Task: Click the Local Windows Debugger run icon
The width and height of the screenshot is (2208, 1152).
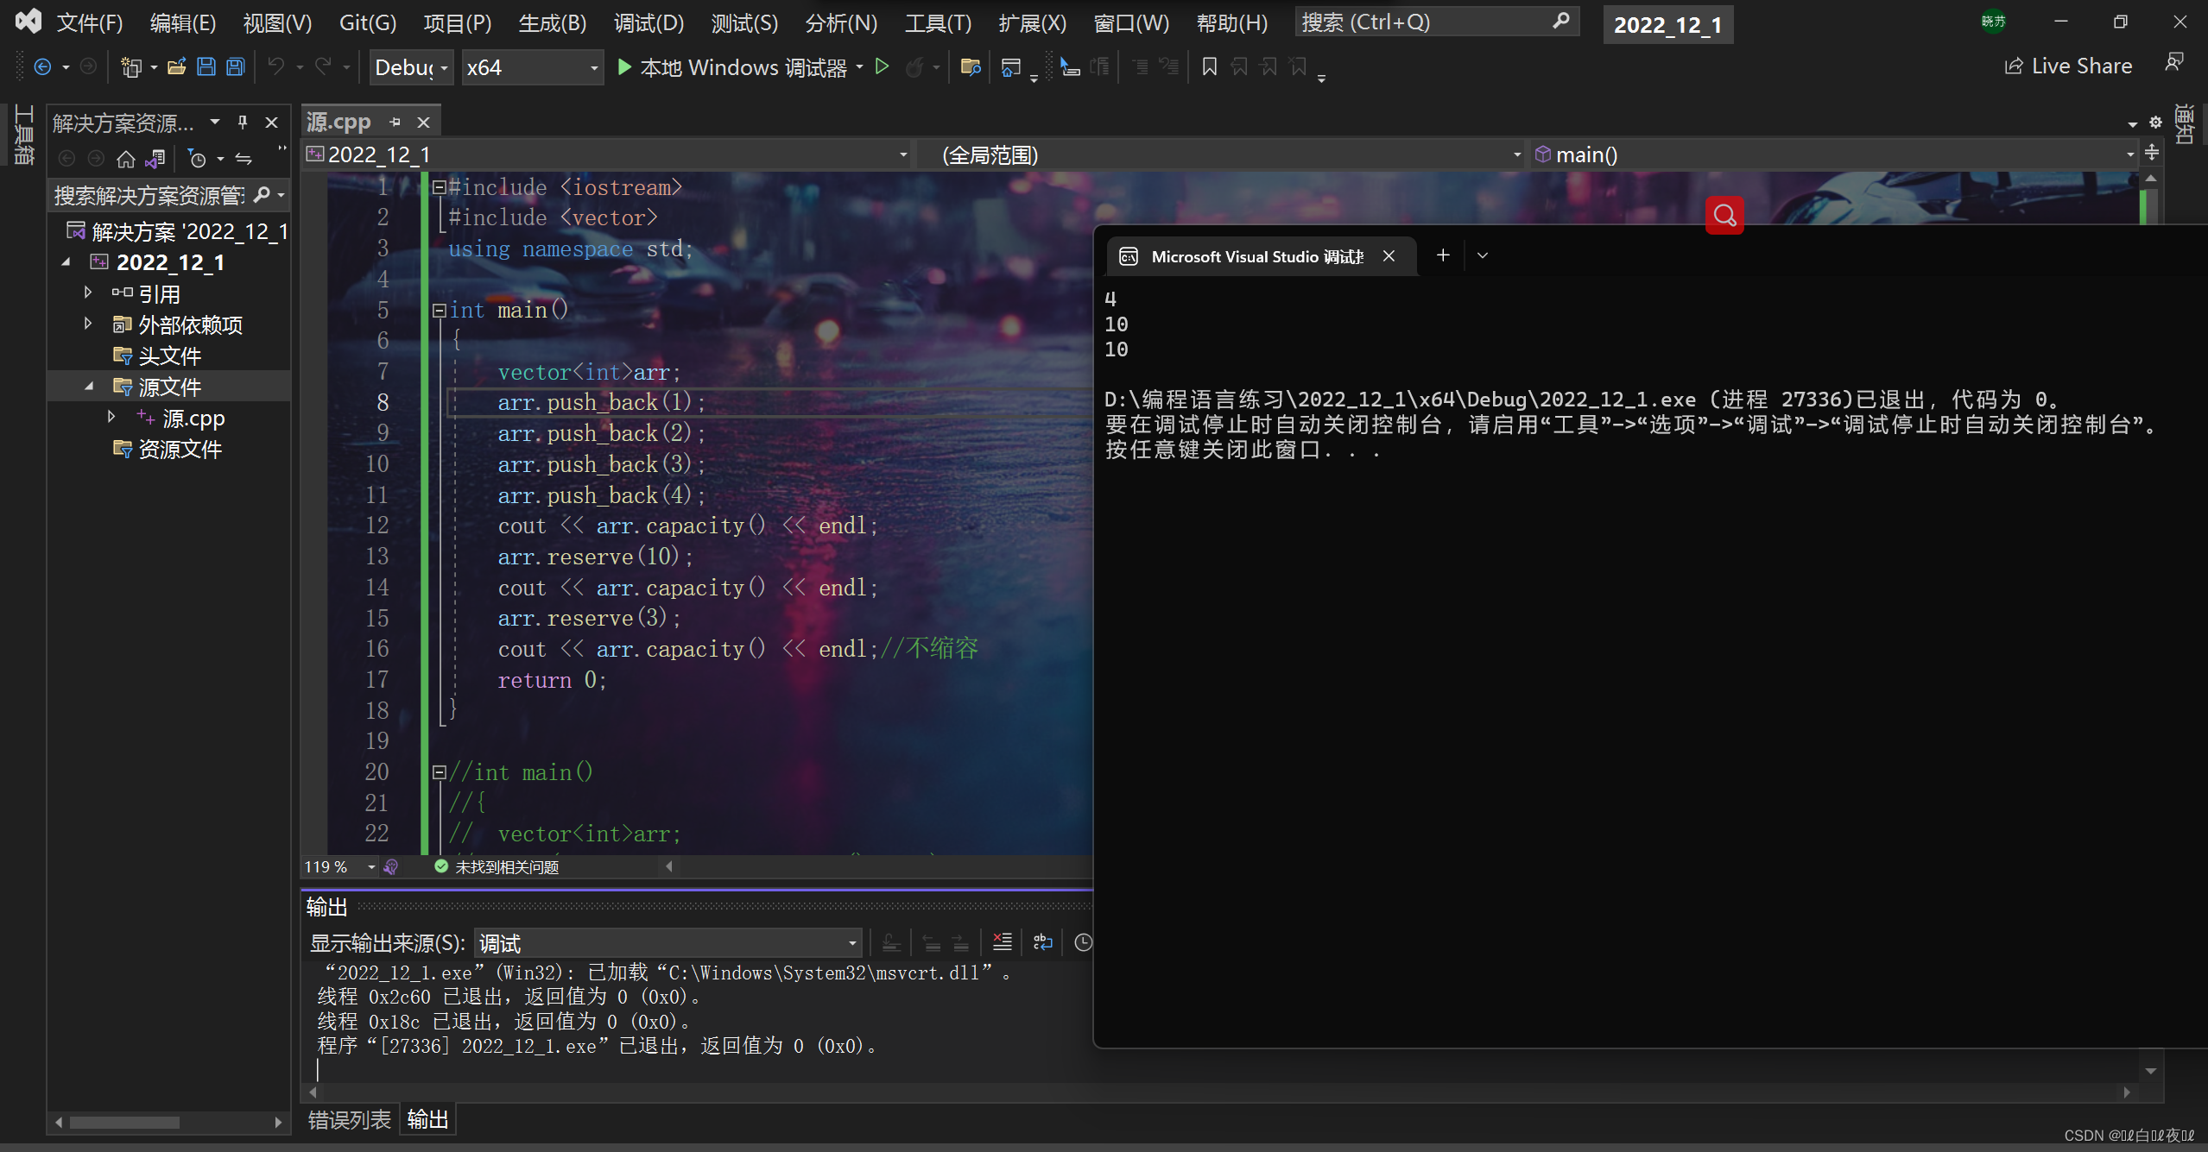Action: (x=631, y=67)
